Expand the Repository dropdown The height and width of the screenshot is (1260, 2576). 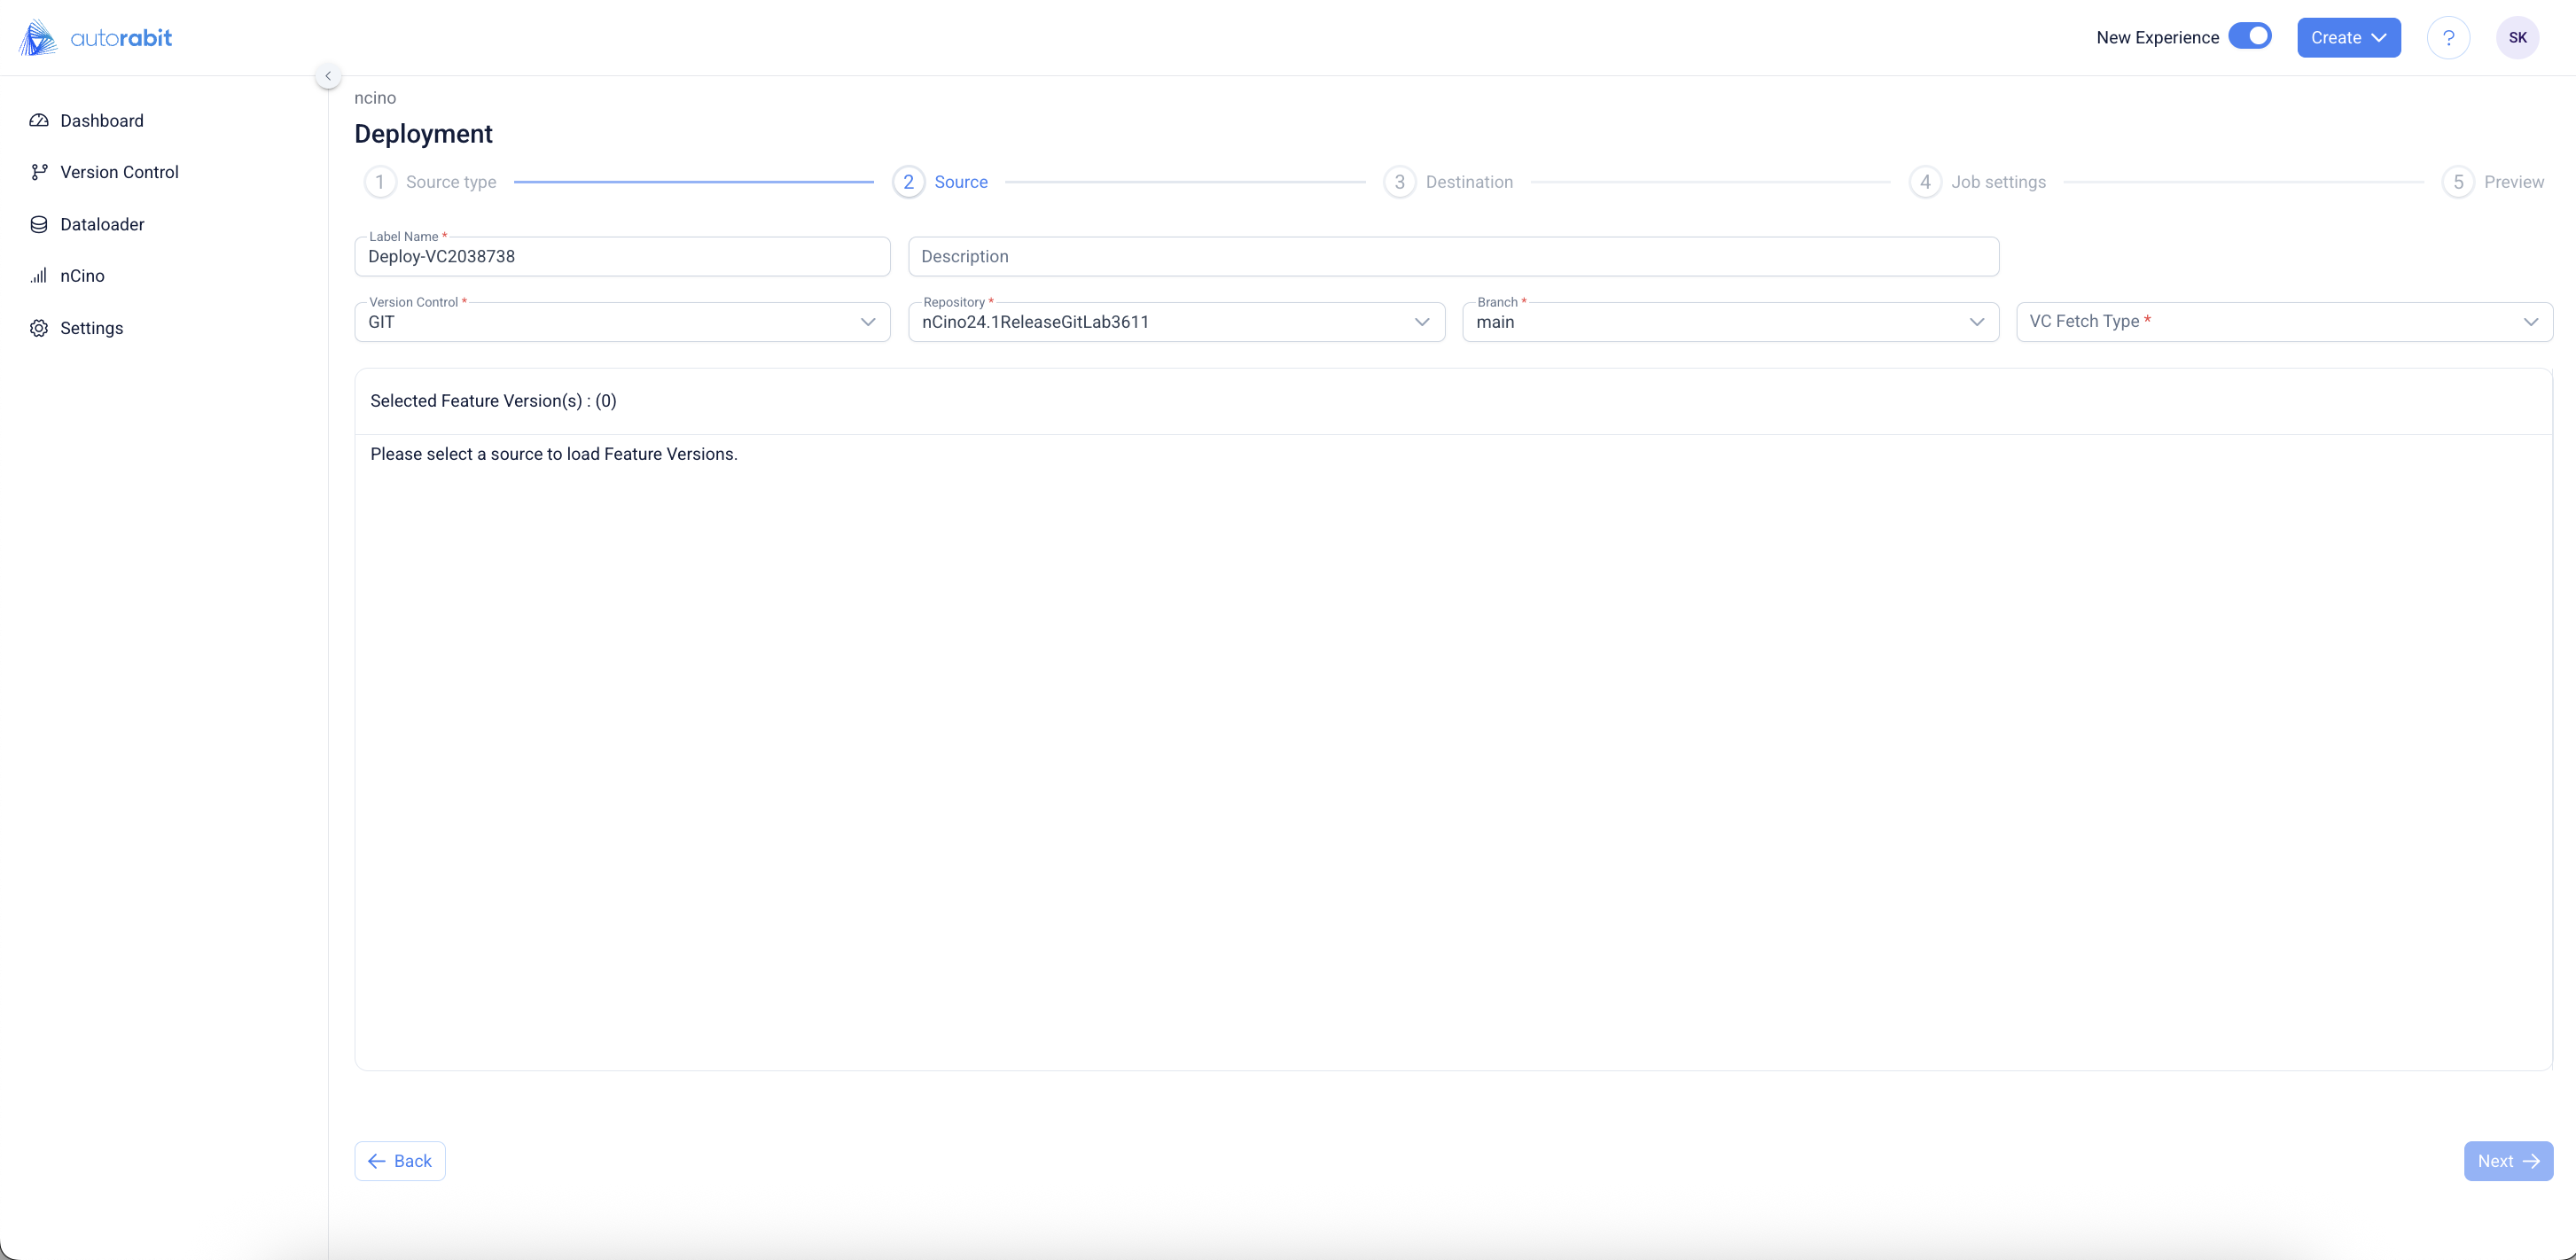[x=1176, y=322]
